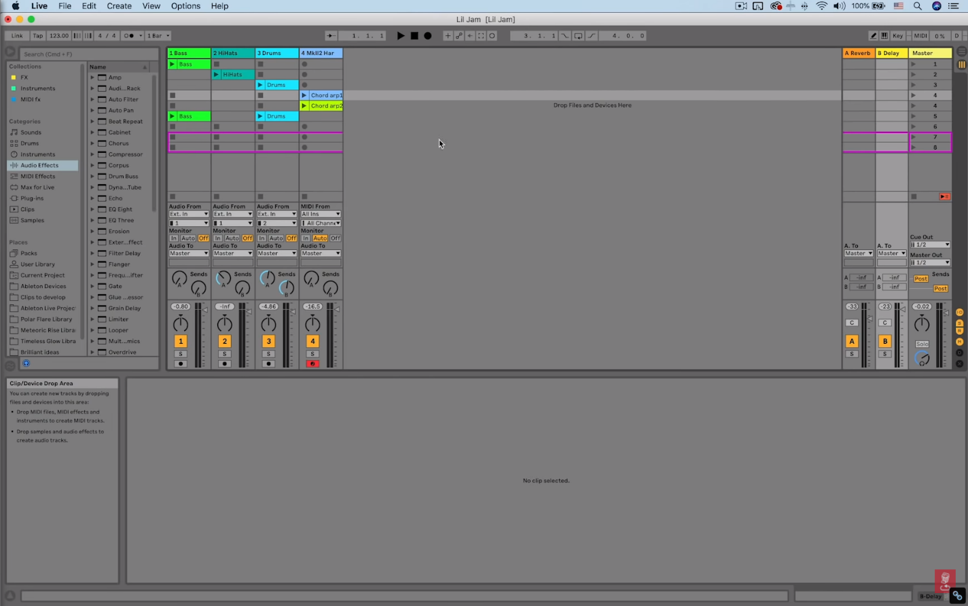Set track 4 monitor to In

coord(306,238)
